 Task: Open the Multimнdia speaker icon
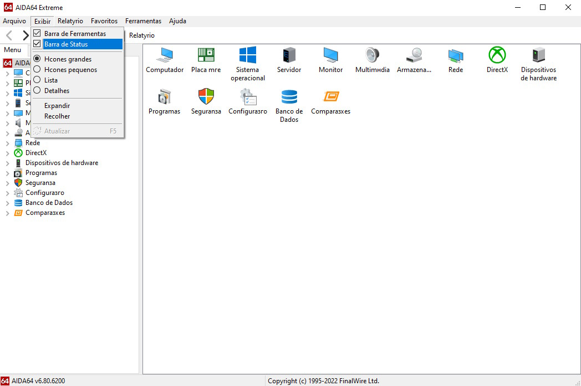(372, 55)
